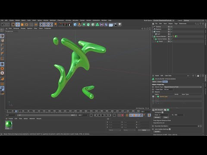Toggle Cache Layer checkbox in Objects list

tap(153, 96)
